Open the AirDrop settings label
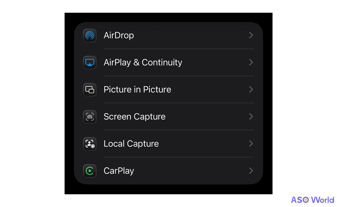This screenshot has width=337, height=207. point(119,35)
